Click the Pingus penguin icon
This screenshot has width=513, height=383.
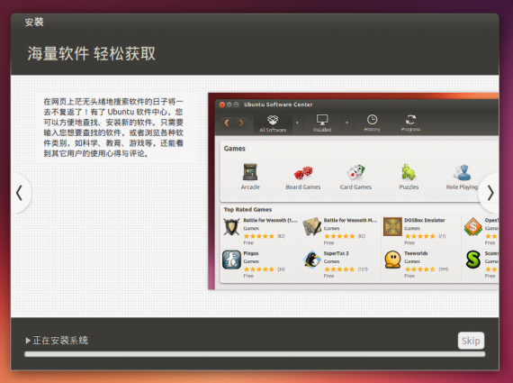[231, 260]
